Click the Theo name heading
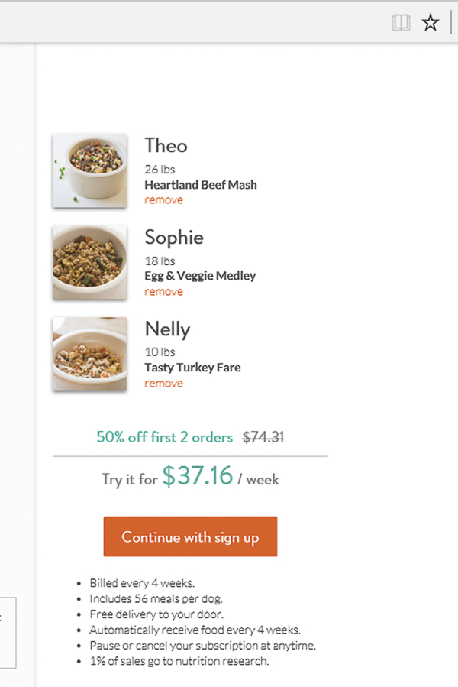 click(166, 145)
